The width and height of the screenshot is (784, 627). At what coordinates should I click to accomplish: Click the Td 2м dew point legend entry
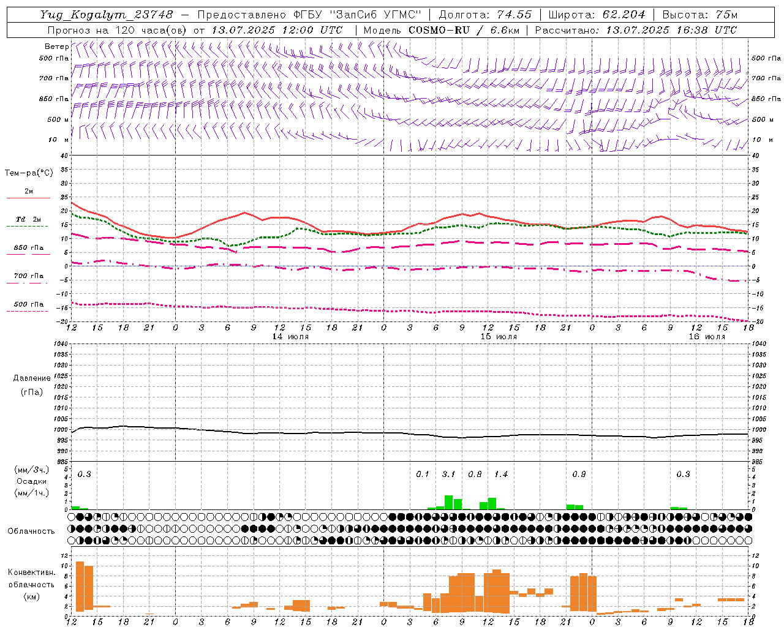click(29, 219)
